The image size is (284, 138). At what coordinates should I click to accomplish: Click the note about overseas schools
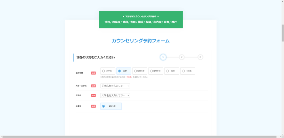pyautogui.click(x=124, y=77)
